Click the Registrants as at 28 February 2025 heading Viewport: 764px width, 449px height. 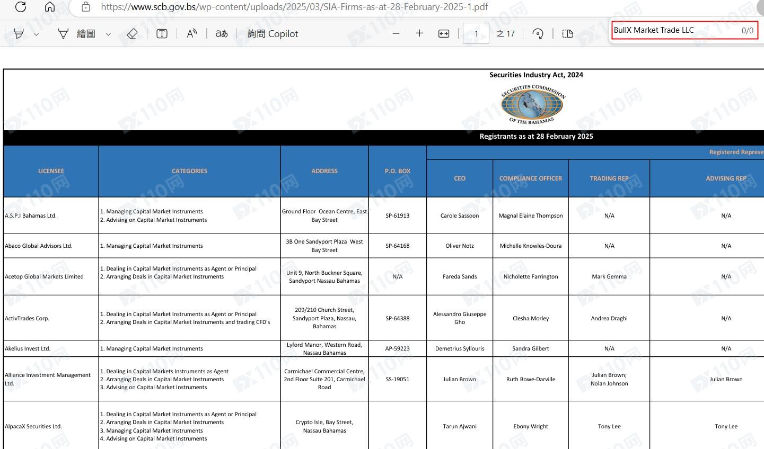coord(536,136)
